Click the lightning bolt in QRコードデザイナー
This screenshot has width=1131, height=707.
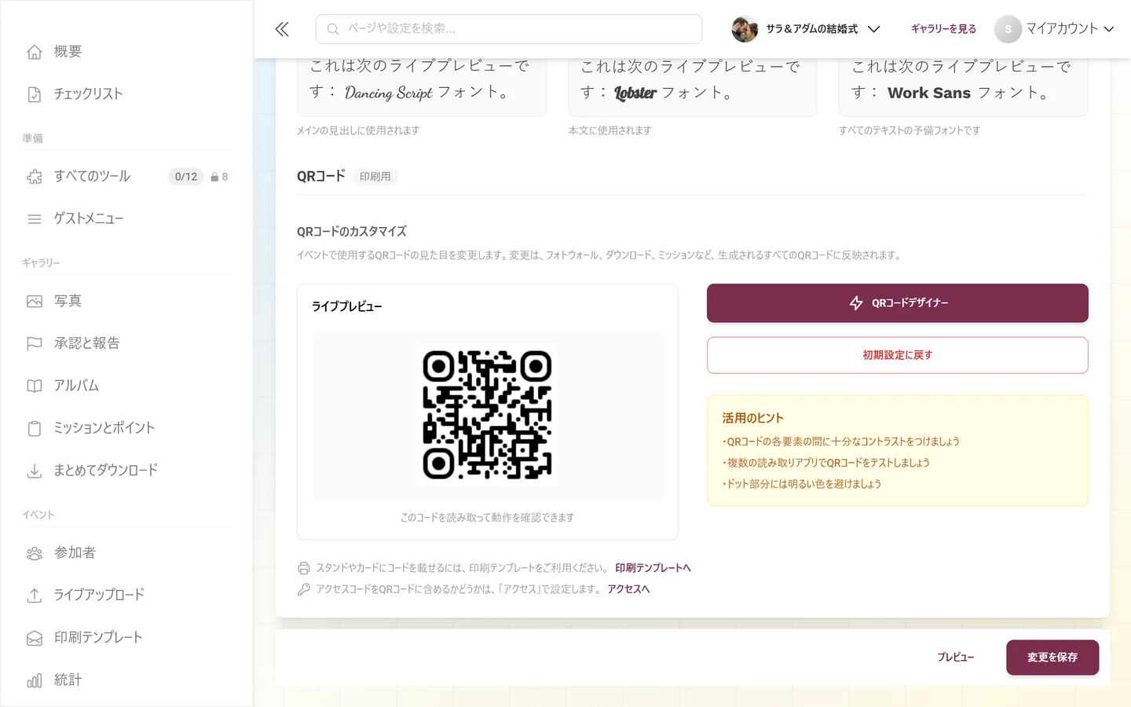(856, 303)
